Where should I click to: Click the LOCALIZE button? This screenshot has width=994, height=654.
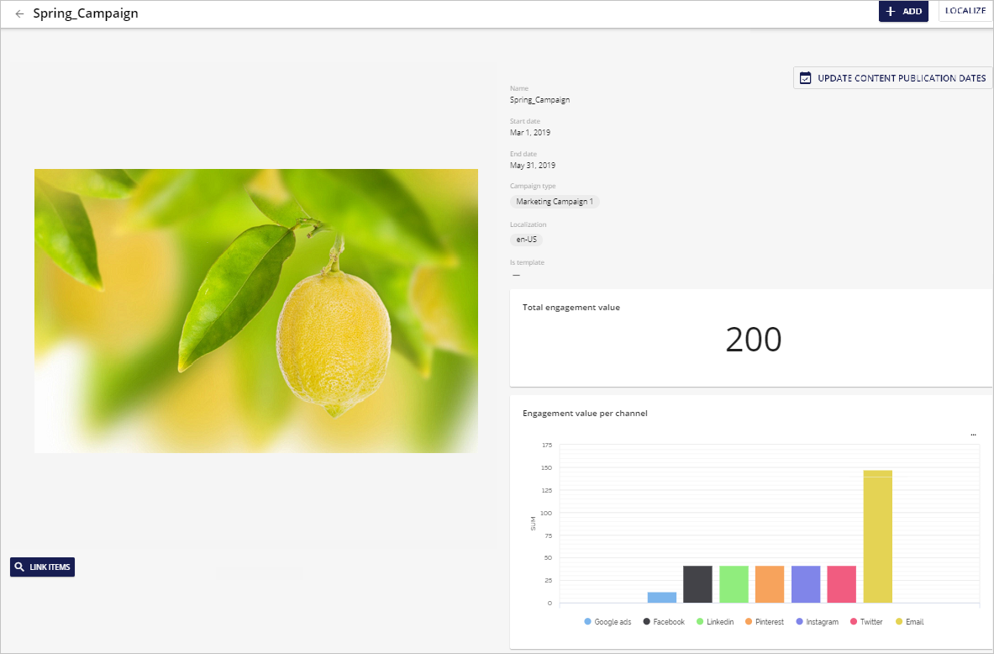[x=965, y=10]
